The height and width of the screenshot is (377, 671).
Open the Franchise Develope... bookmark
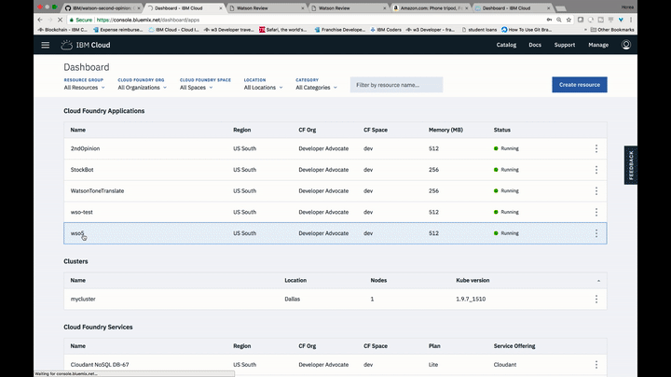[x=339, y=30]
